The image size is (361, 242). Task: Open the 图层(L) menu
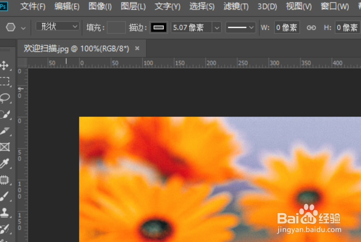(133, 7)
